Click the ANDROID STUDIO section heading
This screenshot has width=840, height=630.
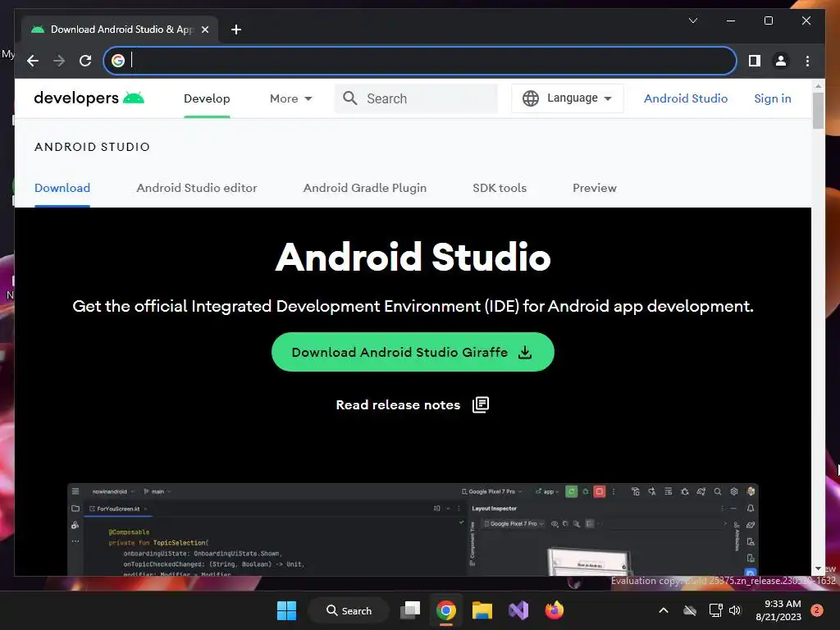coord(92,147)
